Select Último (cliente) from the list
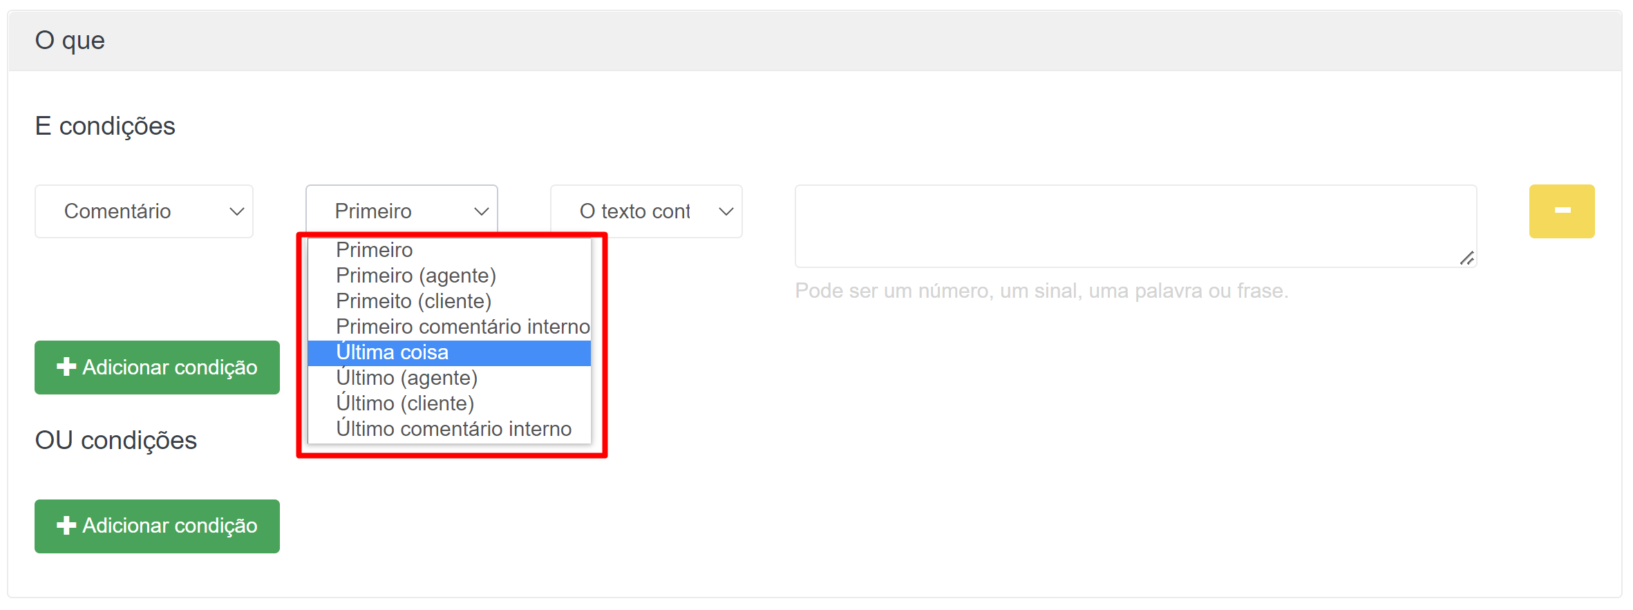1633x610 pixels. tap(404, 403)
